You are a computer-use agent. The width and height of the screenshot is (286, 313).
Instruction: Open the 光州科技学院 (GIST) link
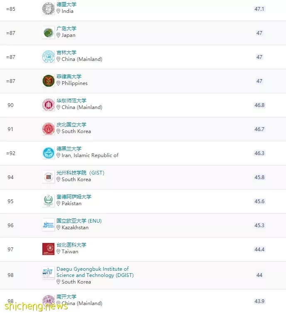(81, 173)
